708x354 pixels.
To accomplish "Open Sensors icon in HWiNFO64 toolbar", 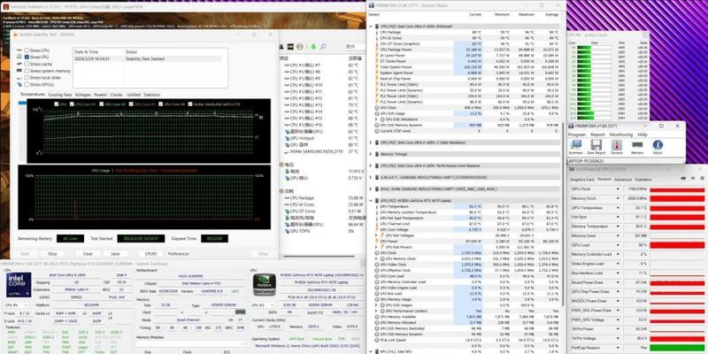I will 616,145.
